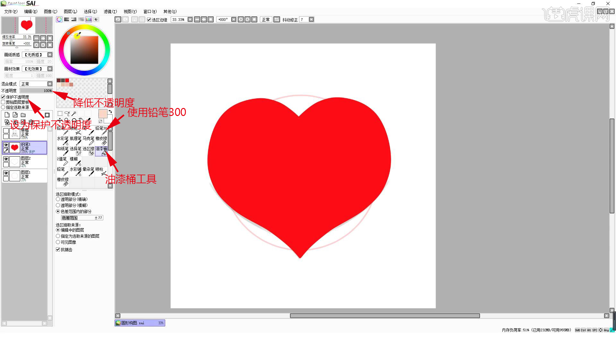This screenshot has height=346, width=616.
Task: Select the 图层1 layer row
Action: point(25,176)
